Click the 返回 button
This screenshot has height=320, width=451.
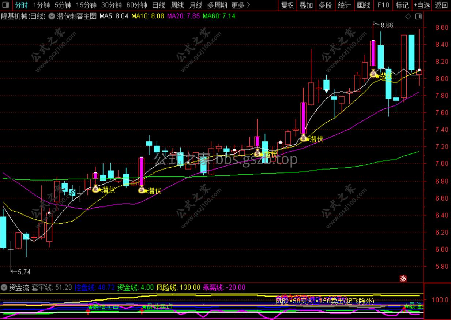pyautogui.click(x=441, y=5)
